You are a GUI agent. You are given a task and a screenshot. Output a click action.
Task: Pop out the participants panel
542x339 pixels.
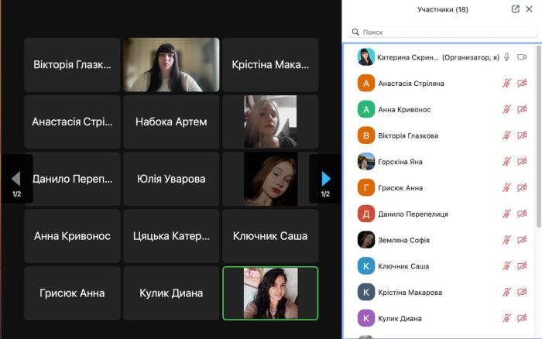(516, 9)
